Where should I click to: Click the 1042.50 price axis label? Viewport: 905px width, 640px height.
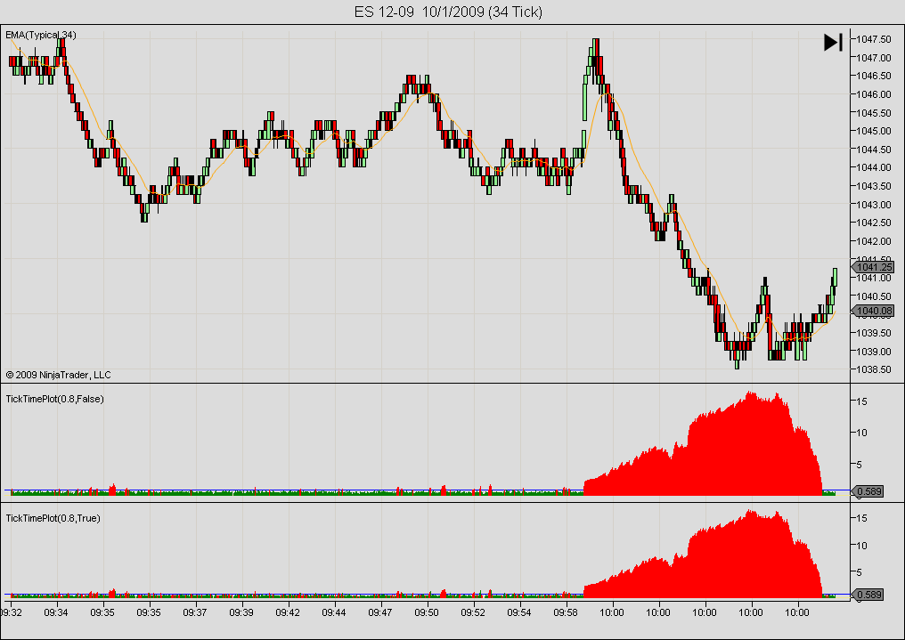[x=873, y=223]
